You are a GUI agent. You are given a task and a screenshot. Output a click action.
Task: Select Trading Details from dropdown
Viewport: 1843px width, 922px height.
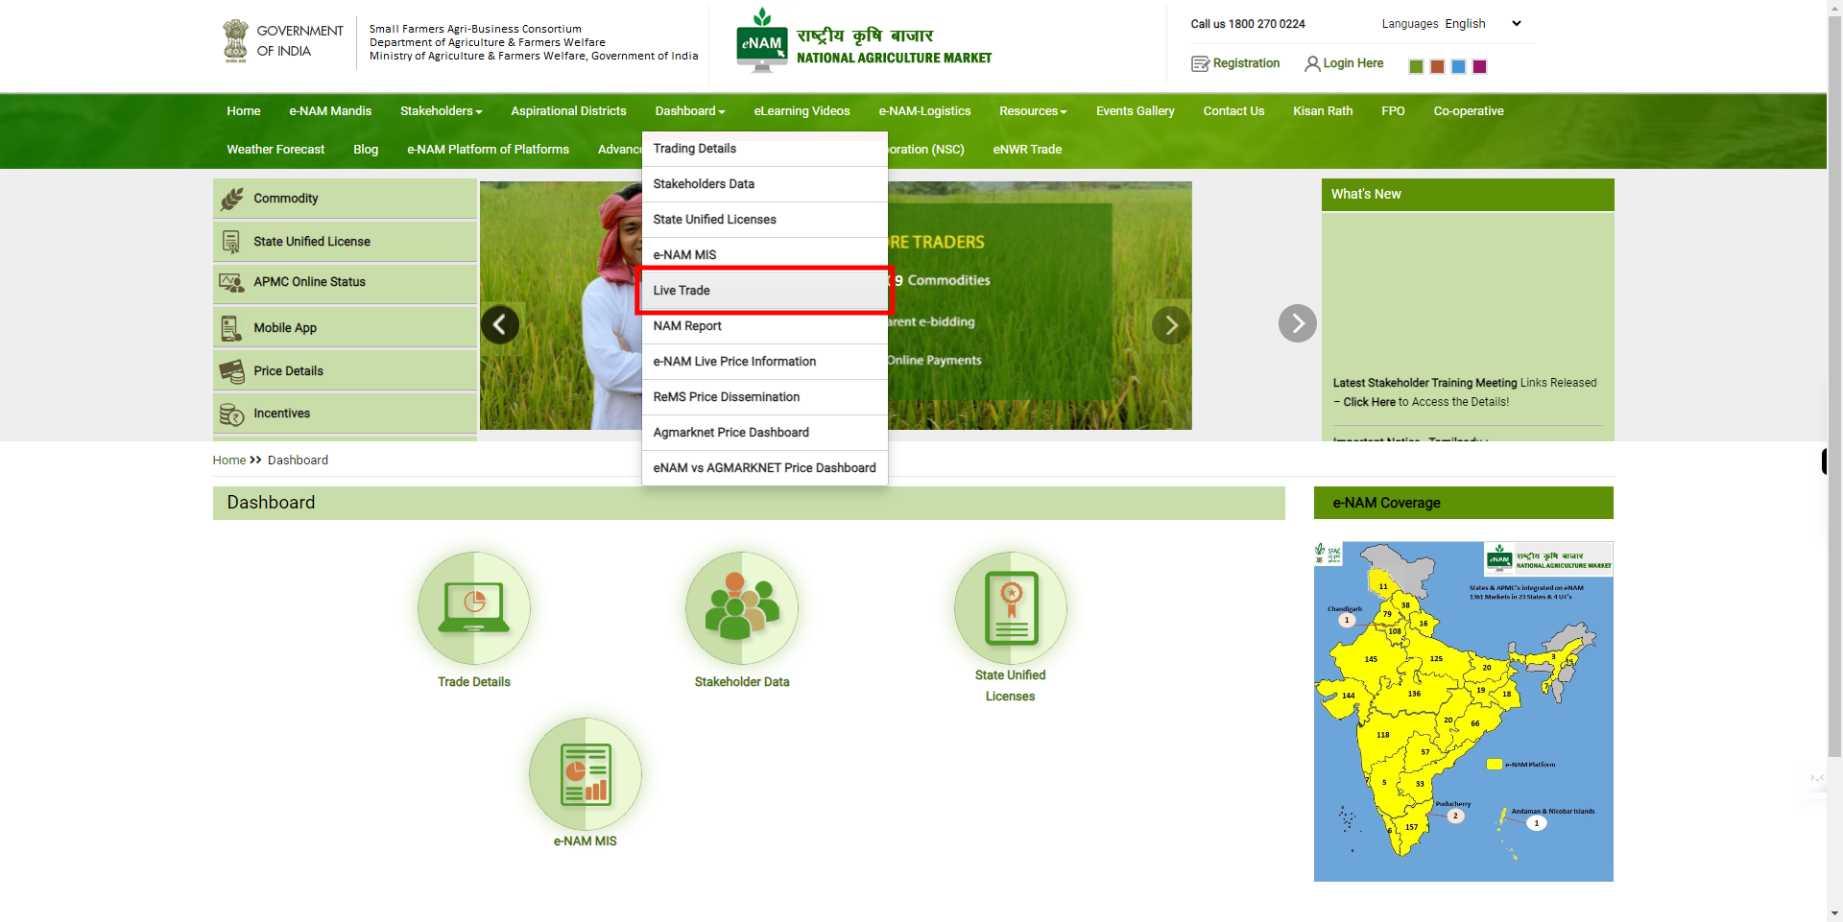point(764,149)
